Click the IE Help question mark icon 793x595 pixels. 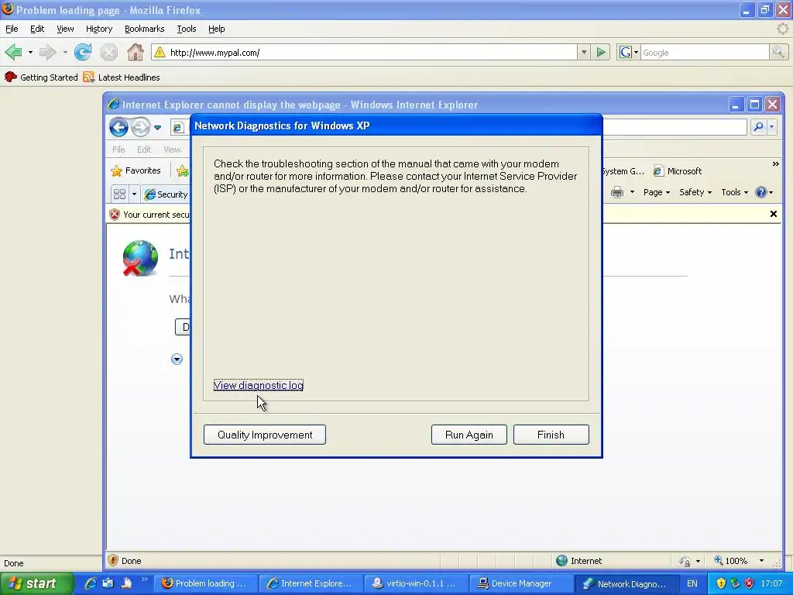click(760, 192)
